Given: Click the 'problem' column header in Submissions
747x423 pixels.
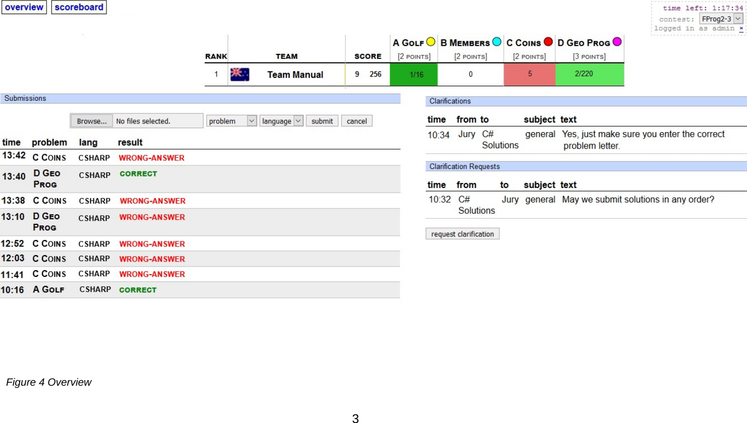Looking at the screenshot, I should click(49, 143).
